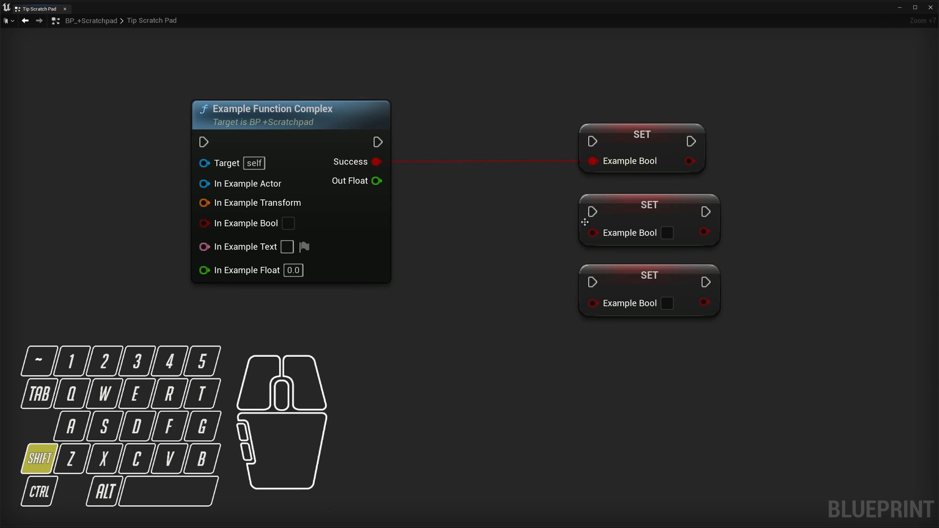Check Example Bool on the middle SET node
Viewport: 939px width, 528px height.
(x=667, y=233)
